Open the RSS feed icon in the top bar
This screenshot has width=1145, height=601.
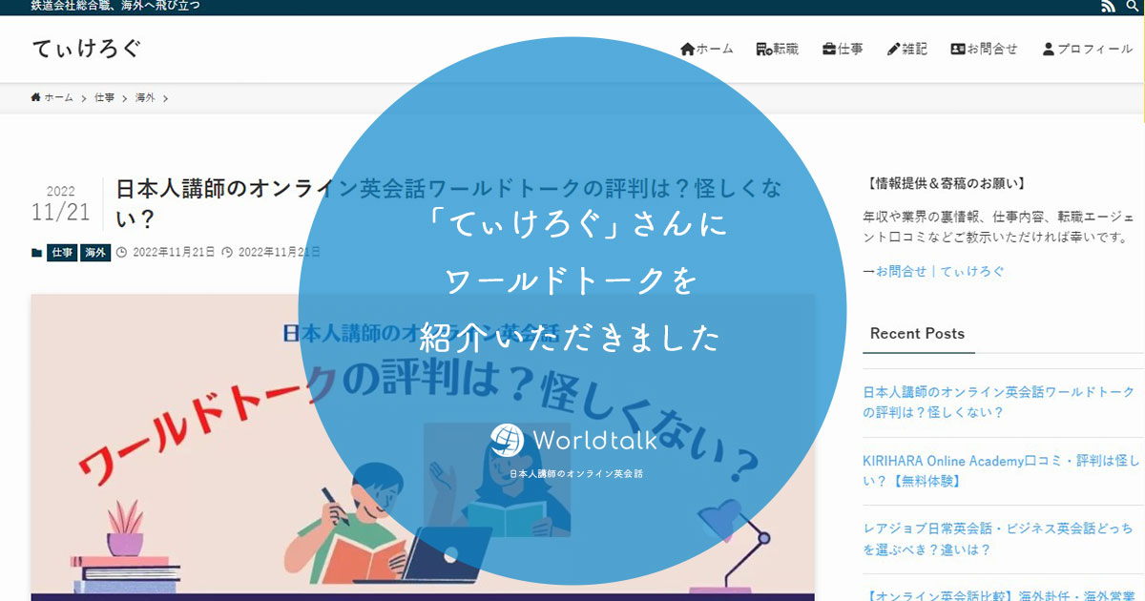coord(1108,7)
